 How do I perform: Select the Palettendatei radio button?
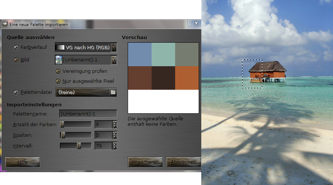click(x=16, y=92)
